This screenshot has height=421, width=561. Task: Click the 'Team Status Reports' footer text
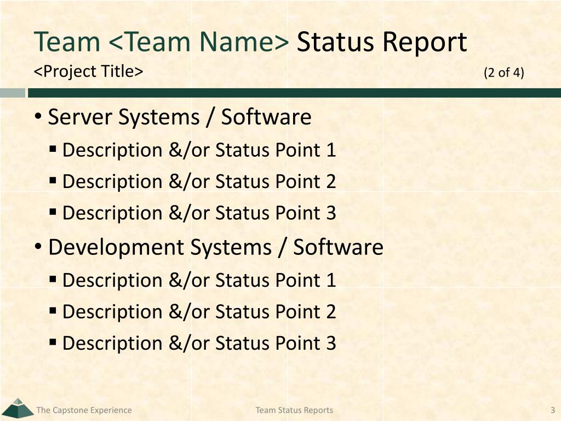click(294, 410)
